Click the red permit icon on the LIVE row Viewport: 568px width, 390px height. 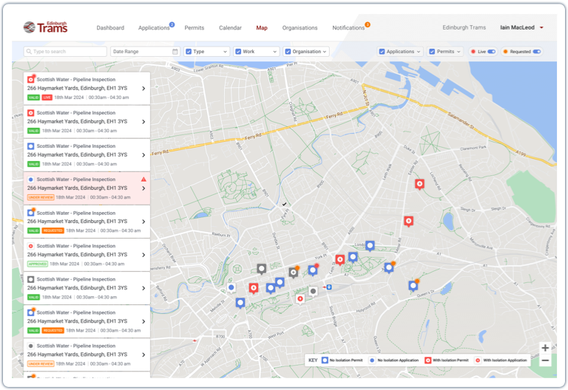click(x=31, y=79)
